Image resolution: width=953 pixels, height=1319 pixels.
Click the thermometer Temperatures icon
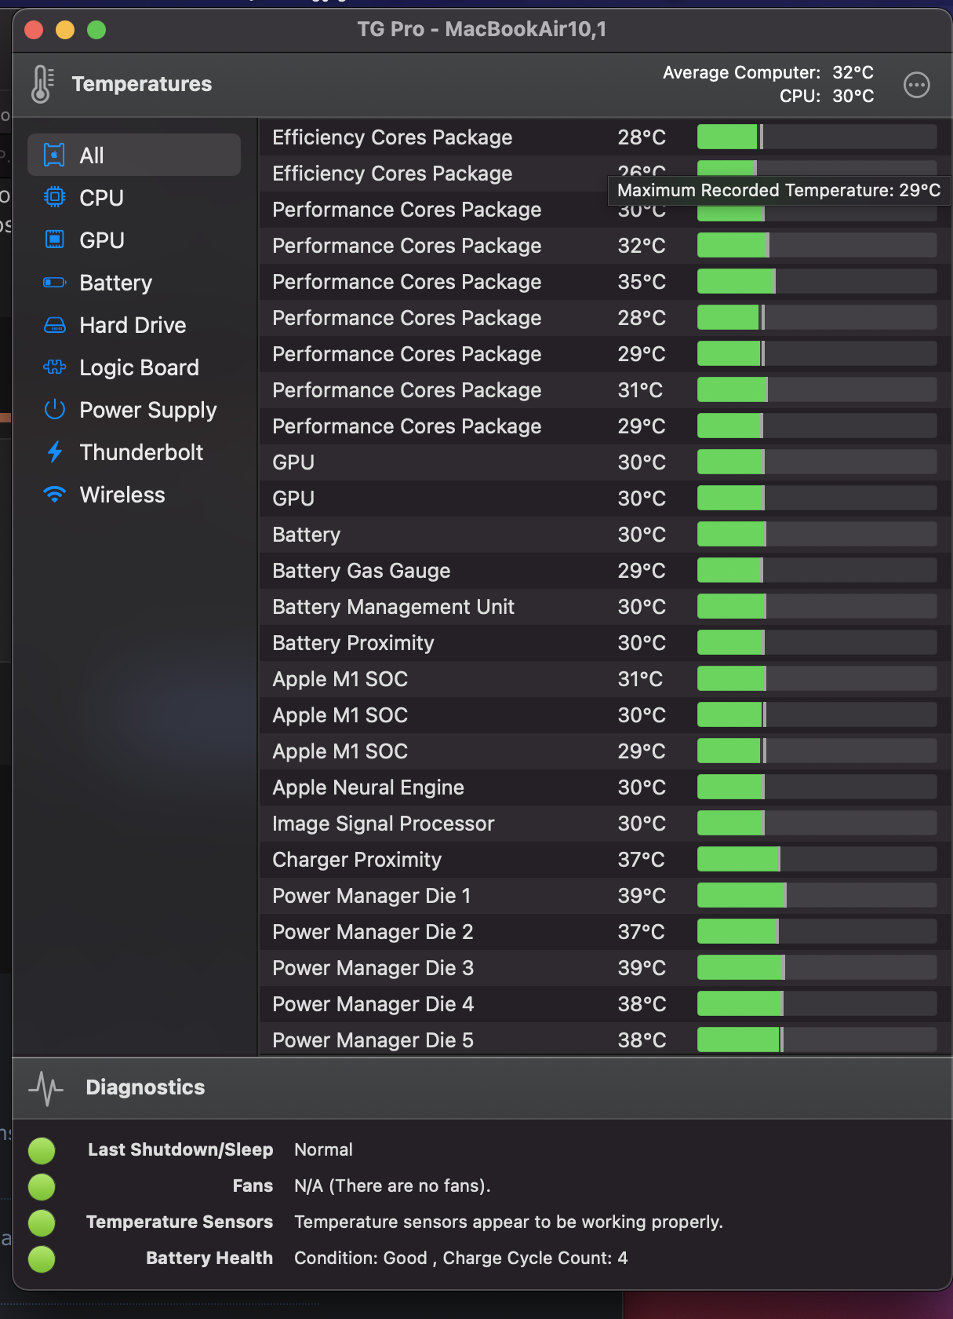click(x=42, y=84)
